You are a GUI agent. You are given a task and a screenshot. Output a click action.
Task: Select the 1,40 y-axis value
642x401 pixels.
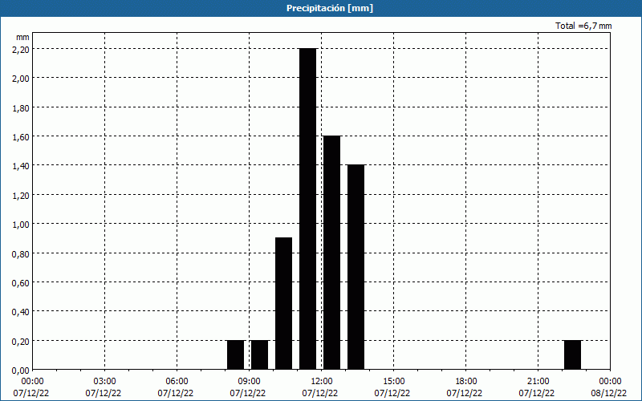click(x=21, y=166)
